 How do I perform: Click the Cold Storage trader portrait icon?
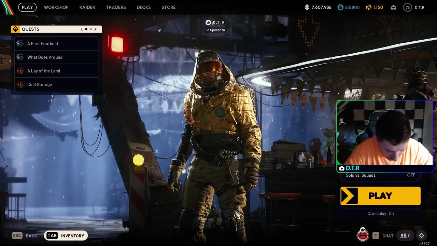pos(20,84)
